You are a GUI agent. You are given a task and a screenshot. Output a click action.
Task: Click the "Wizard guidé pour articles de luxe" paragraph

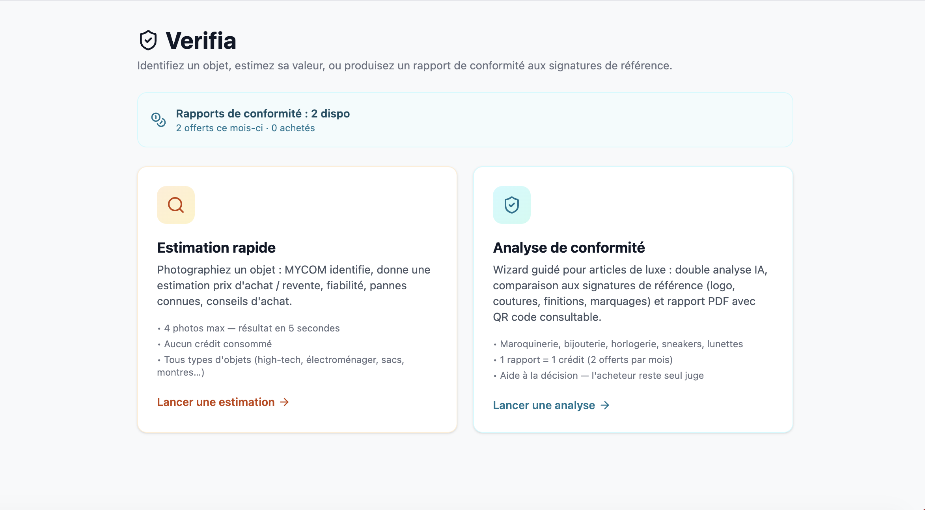(630, 293)
